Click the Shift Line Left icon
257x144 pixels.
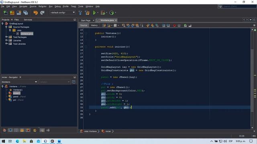click(x=163, y=26)
